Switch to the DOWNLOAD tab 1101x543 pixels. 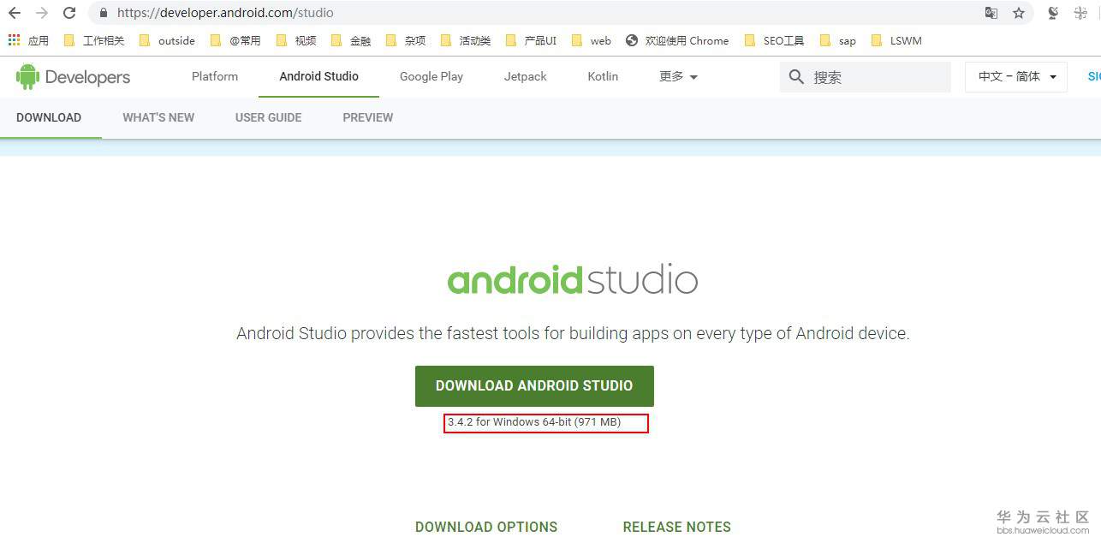[49, 117]
